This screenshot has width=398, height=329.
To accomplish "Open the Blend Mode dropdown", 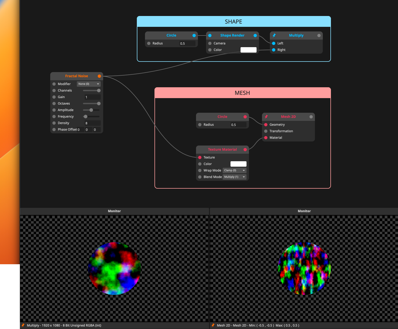I will coord(234,177).
